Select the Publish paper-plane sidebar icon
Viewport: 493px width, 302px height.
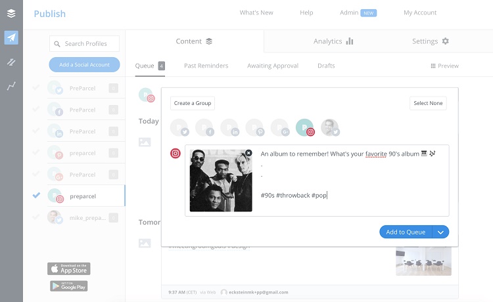click(11, 37)
